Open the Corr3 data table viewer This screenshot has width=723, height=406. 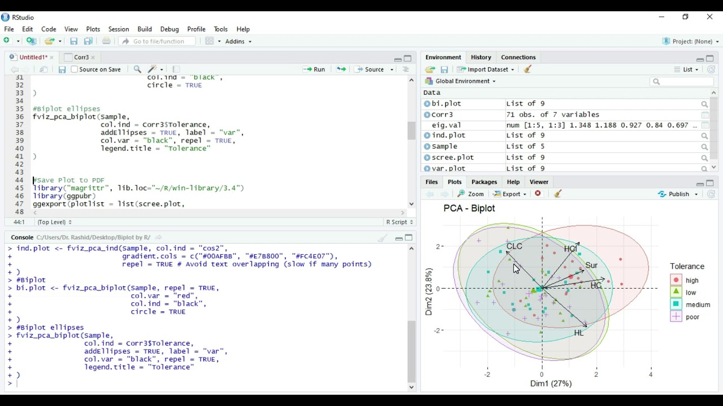[705, 115]
